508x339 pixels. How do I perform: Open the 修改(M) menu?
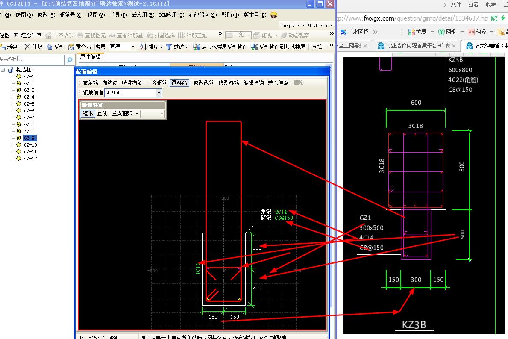(x=46, y=15)
